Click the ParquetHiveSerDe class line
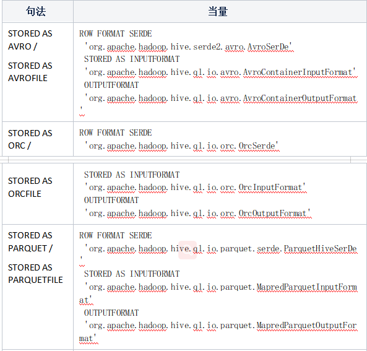Image resolution: width=367 pixels, height=351 pixels. point(220,248)
